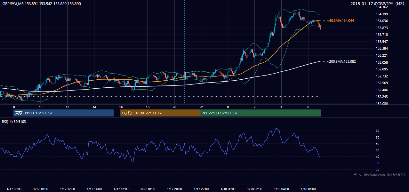Click price axis value 153.710
This screenshot has height=192, width=409.
pyautogui.click(x=382, y=35)
